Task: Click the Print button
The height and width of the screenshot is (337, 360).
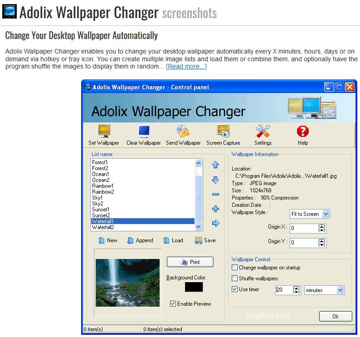Action: (190, 262)
